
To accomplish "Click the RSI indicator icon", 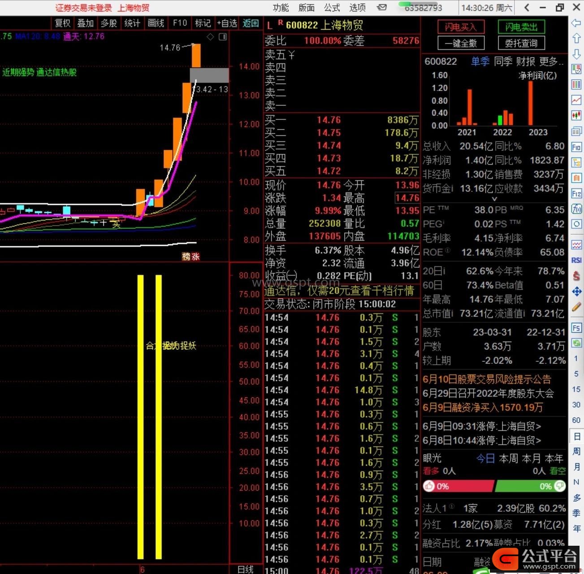I will click(x=576, y=260).
